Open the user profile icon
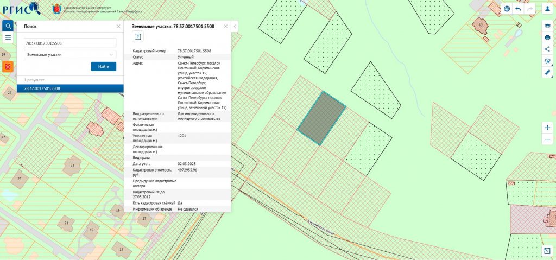The image size is (556, 260). point(547,9)
